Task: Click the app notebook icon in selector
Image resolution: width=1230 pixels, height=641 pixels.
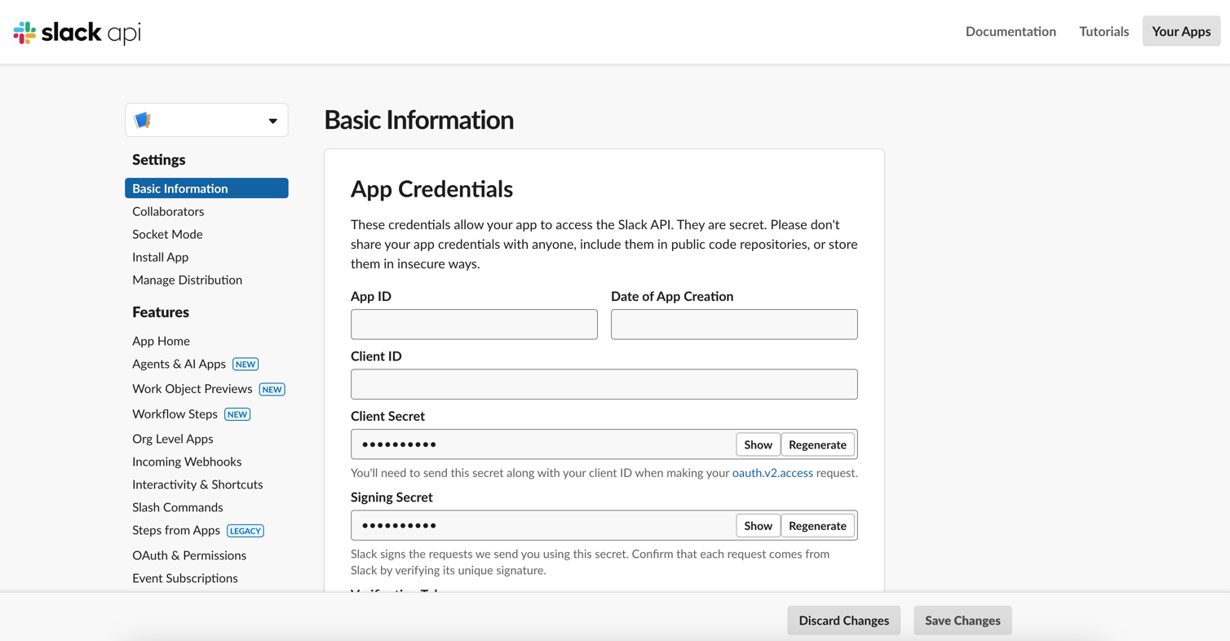Action: click(143, 121)
